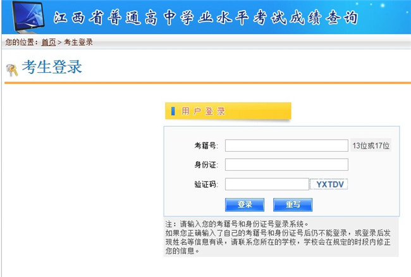The height and width of the screenshot is (277, 411).
Task: Click the 验证码 field label
Action: pos(205,185)
